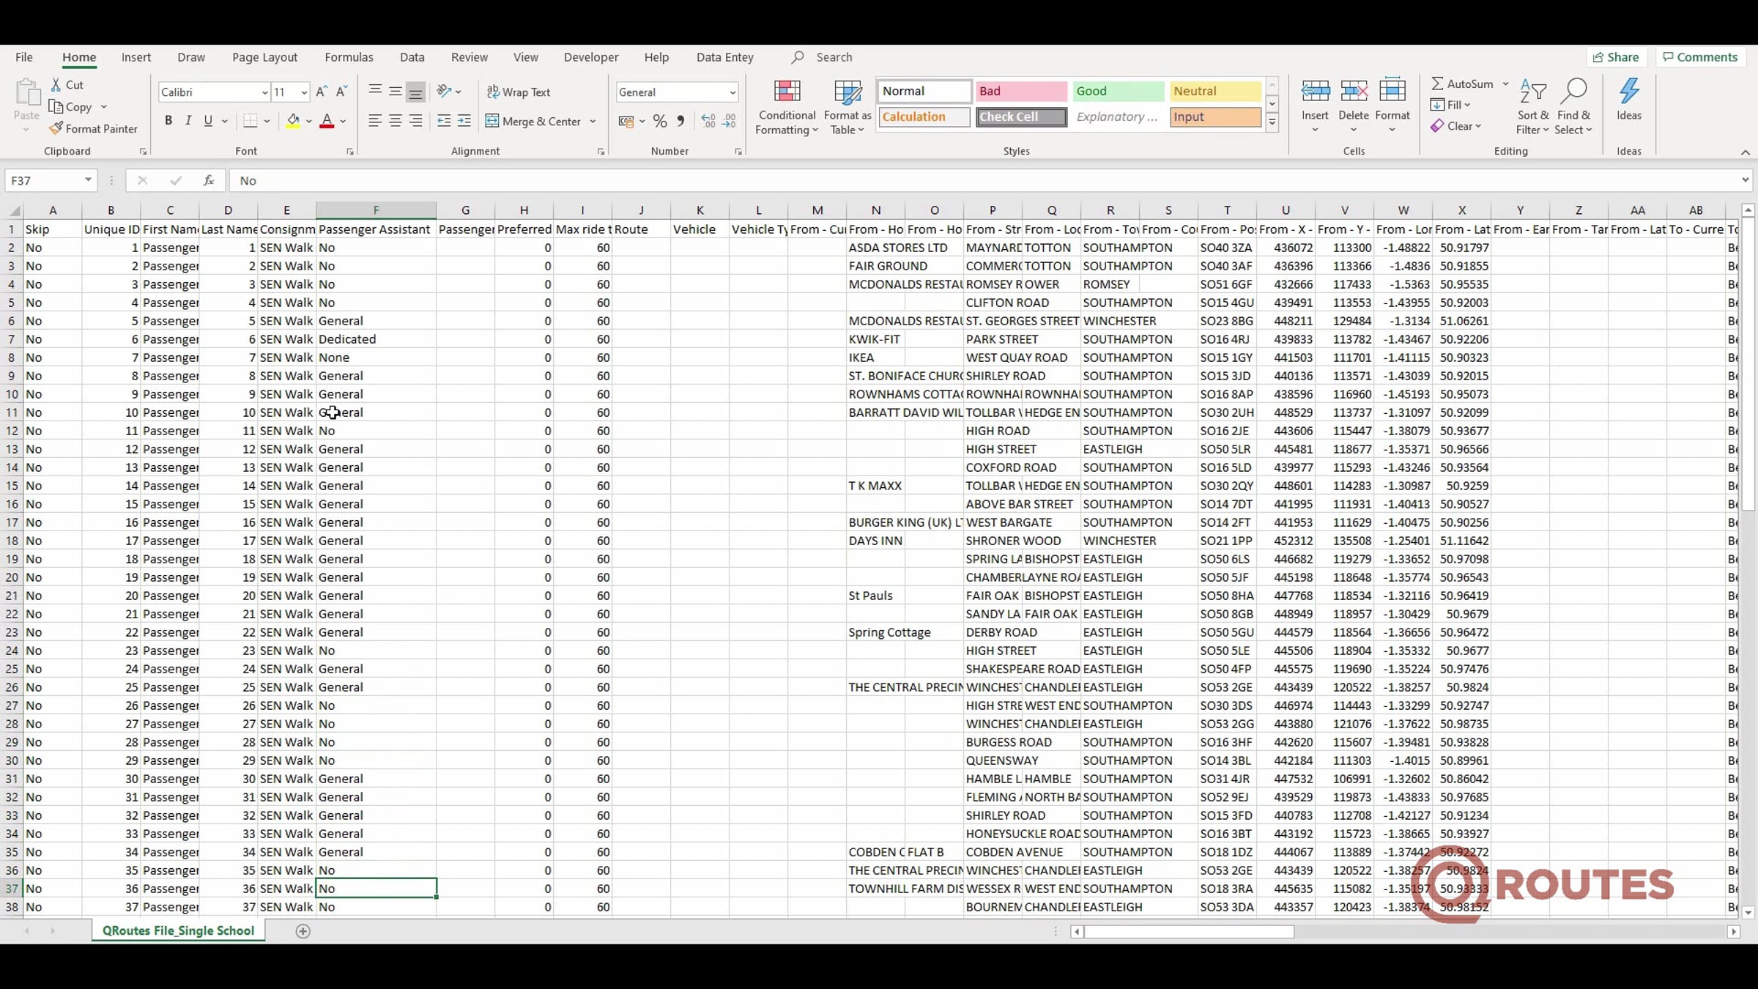
Task: Click the Delete cells icon
Action: pyautogui.click(x=1353, y=92)
